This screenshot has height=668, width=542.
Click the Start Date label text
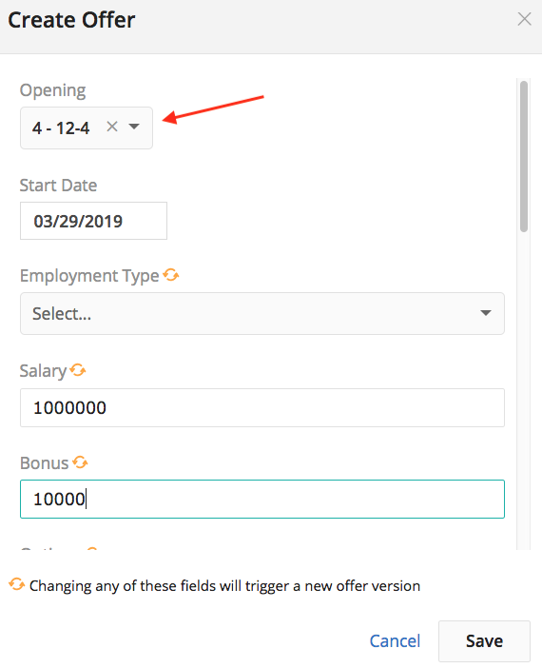coord(58,186)
